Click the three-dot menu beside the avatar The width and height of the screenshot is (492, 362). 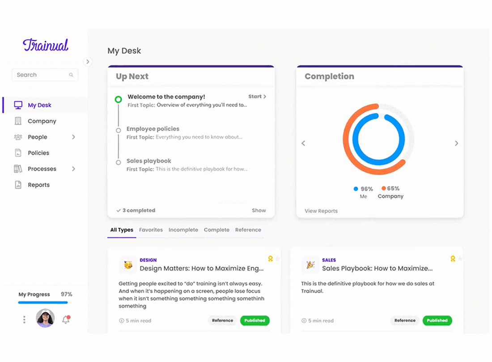[x=24, y=320]
